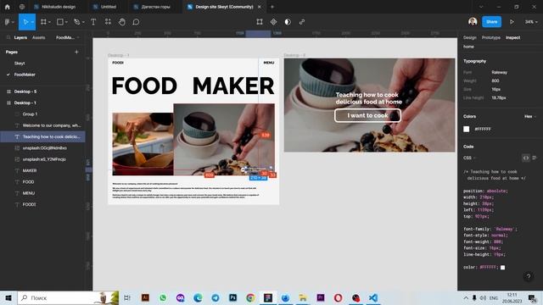Open the Move tool options arrow

click(x=32, y=22)
